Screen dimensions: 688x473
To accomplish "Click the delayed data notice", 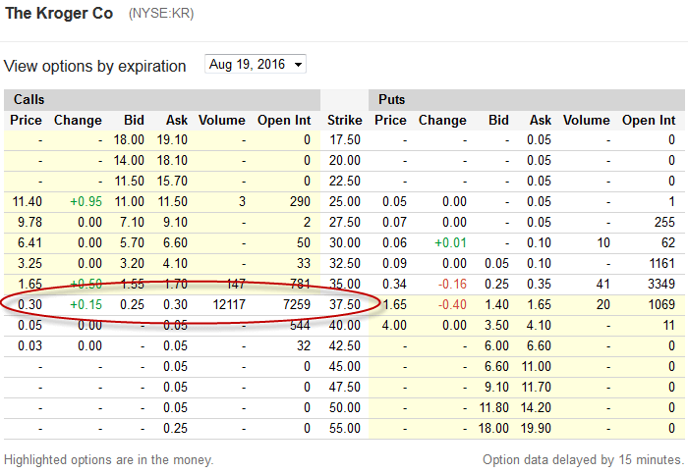I will [x=584, y=459].
